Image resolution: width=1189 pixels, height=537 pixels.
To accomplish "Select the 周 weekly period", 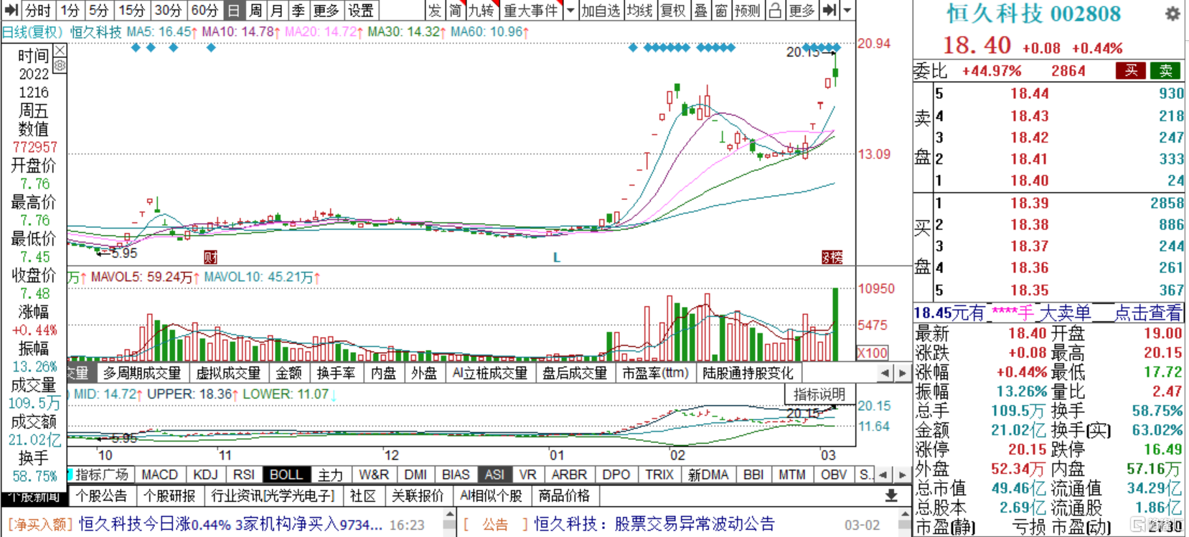I will 255,10.
